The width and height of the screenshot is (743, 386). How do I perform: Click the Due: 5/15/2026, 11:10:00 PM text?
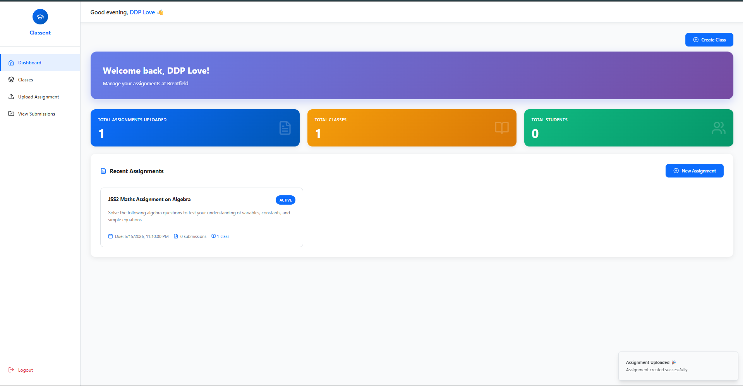pos(142,236)
